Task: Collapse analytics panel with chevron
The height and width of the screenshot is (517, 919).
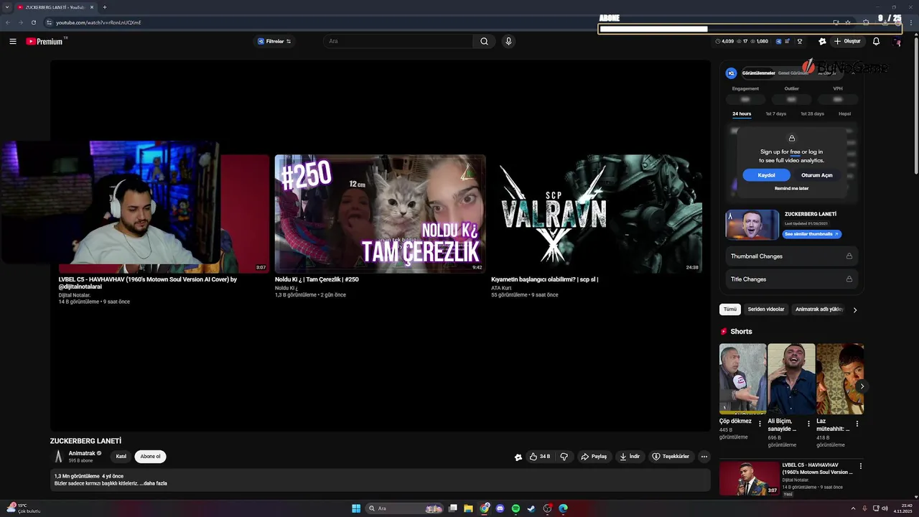Action: point(853,73)
